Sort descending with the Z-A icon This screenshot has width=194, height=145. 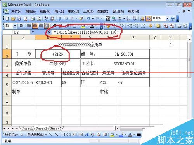click(x=135, y=19)
